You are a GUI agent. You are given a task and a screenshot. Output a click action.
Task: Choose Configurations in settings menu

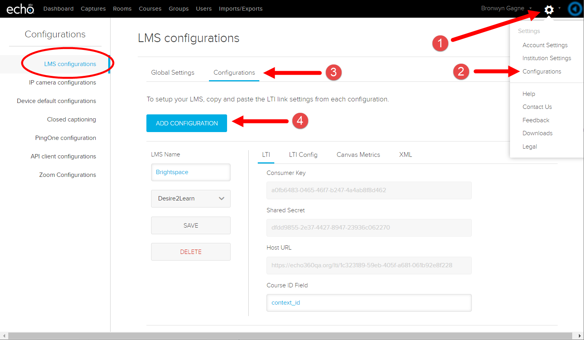(x=542, y=72)
